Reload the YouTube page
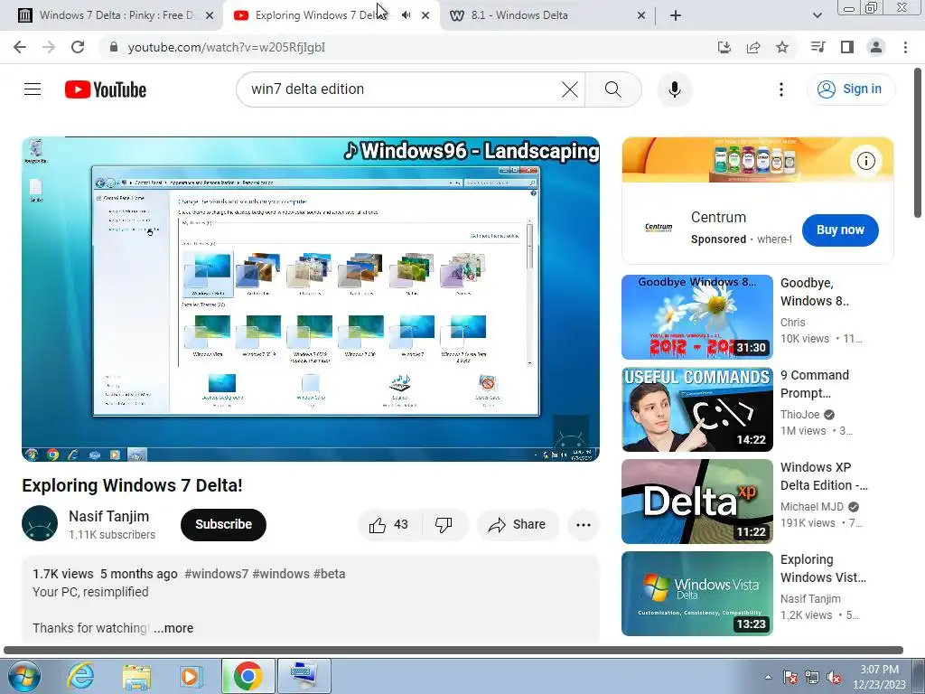Image resolution: width=925 pixels, height=694 pixels. pos(78,47)
